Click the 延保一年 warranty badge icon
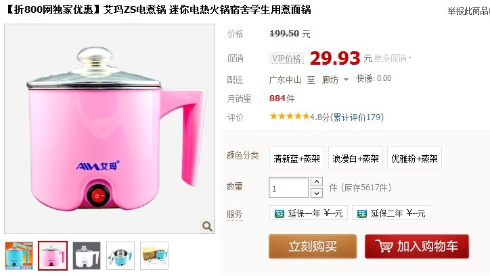The image size is (490, 276). (279, 214)
